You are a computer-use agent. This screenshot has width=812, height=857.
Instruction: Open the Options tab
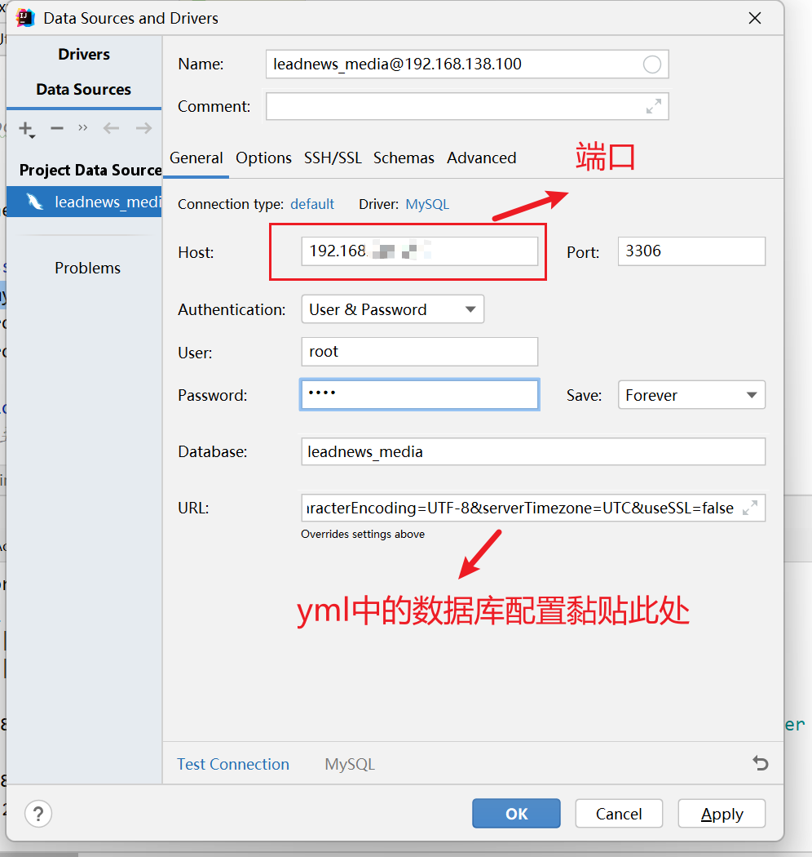[264, 158]
